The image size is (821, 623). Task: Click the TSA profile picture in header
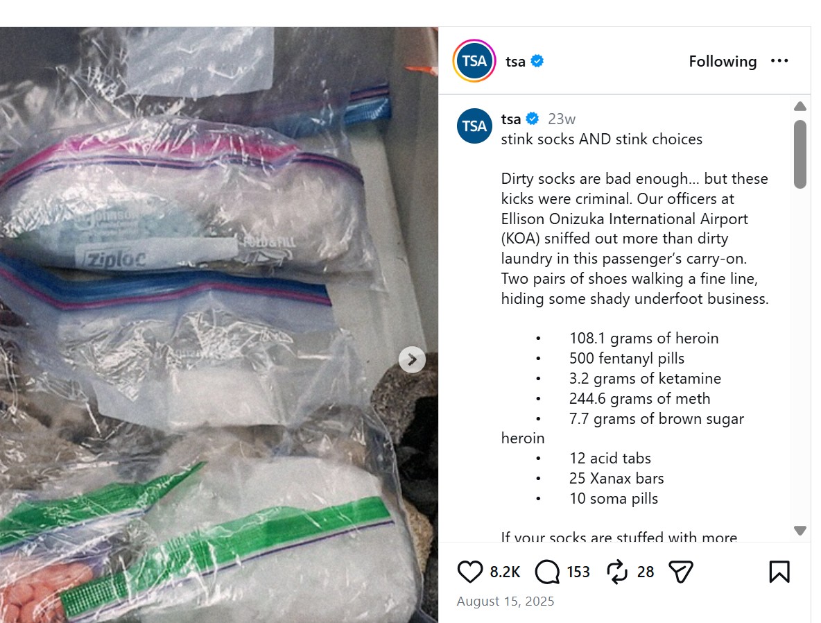tap(474, 61)
